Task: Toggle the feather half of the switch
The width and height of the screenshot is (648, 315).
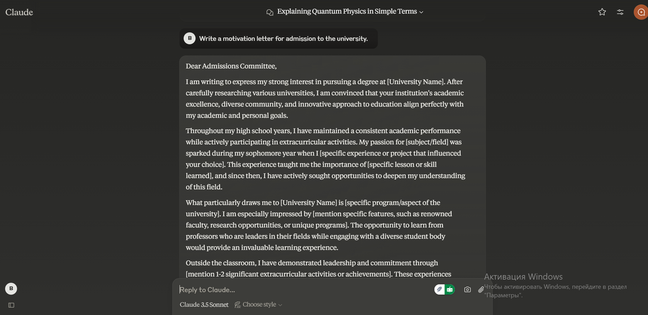Action: [x=439, y=289]
